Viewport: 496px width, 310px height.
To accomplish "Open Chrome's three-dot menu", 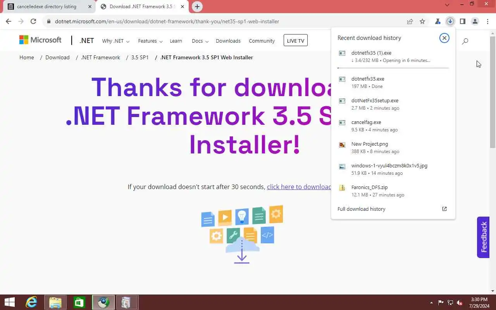I will pyautogui.click(x=487, y=21).
